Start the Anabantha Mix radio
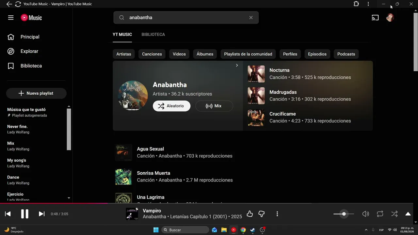418x235 pixels. (214, 106)
